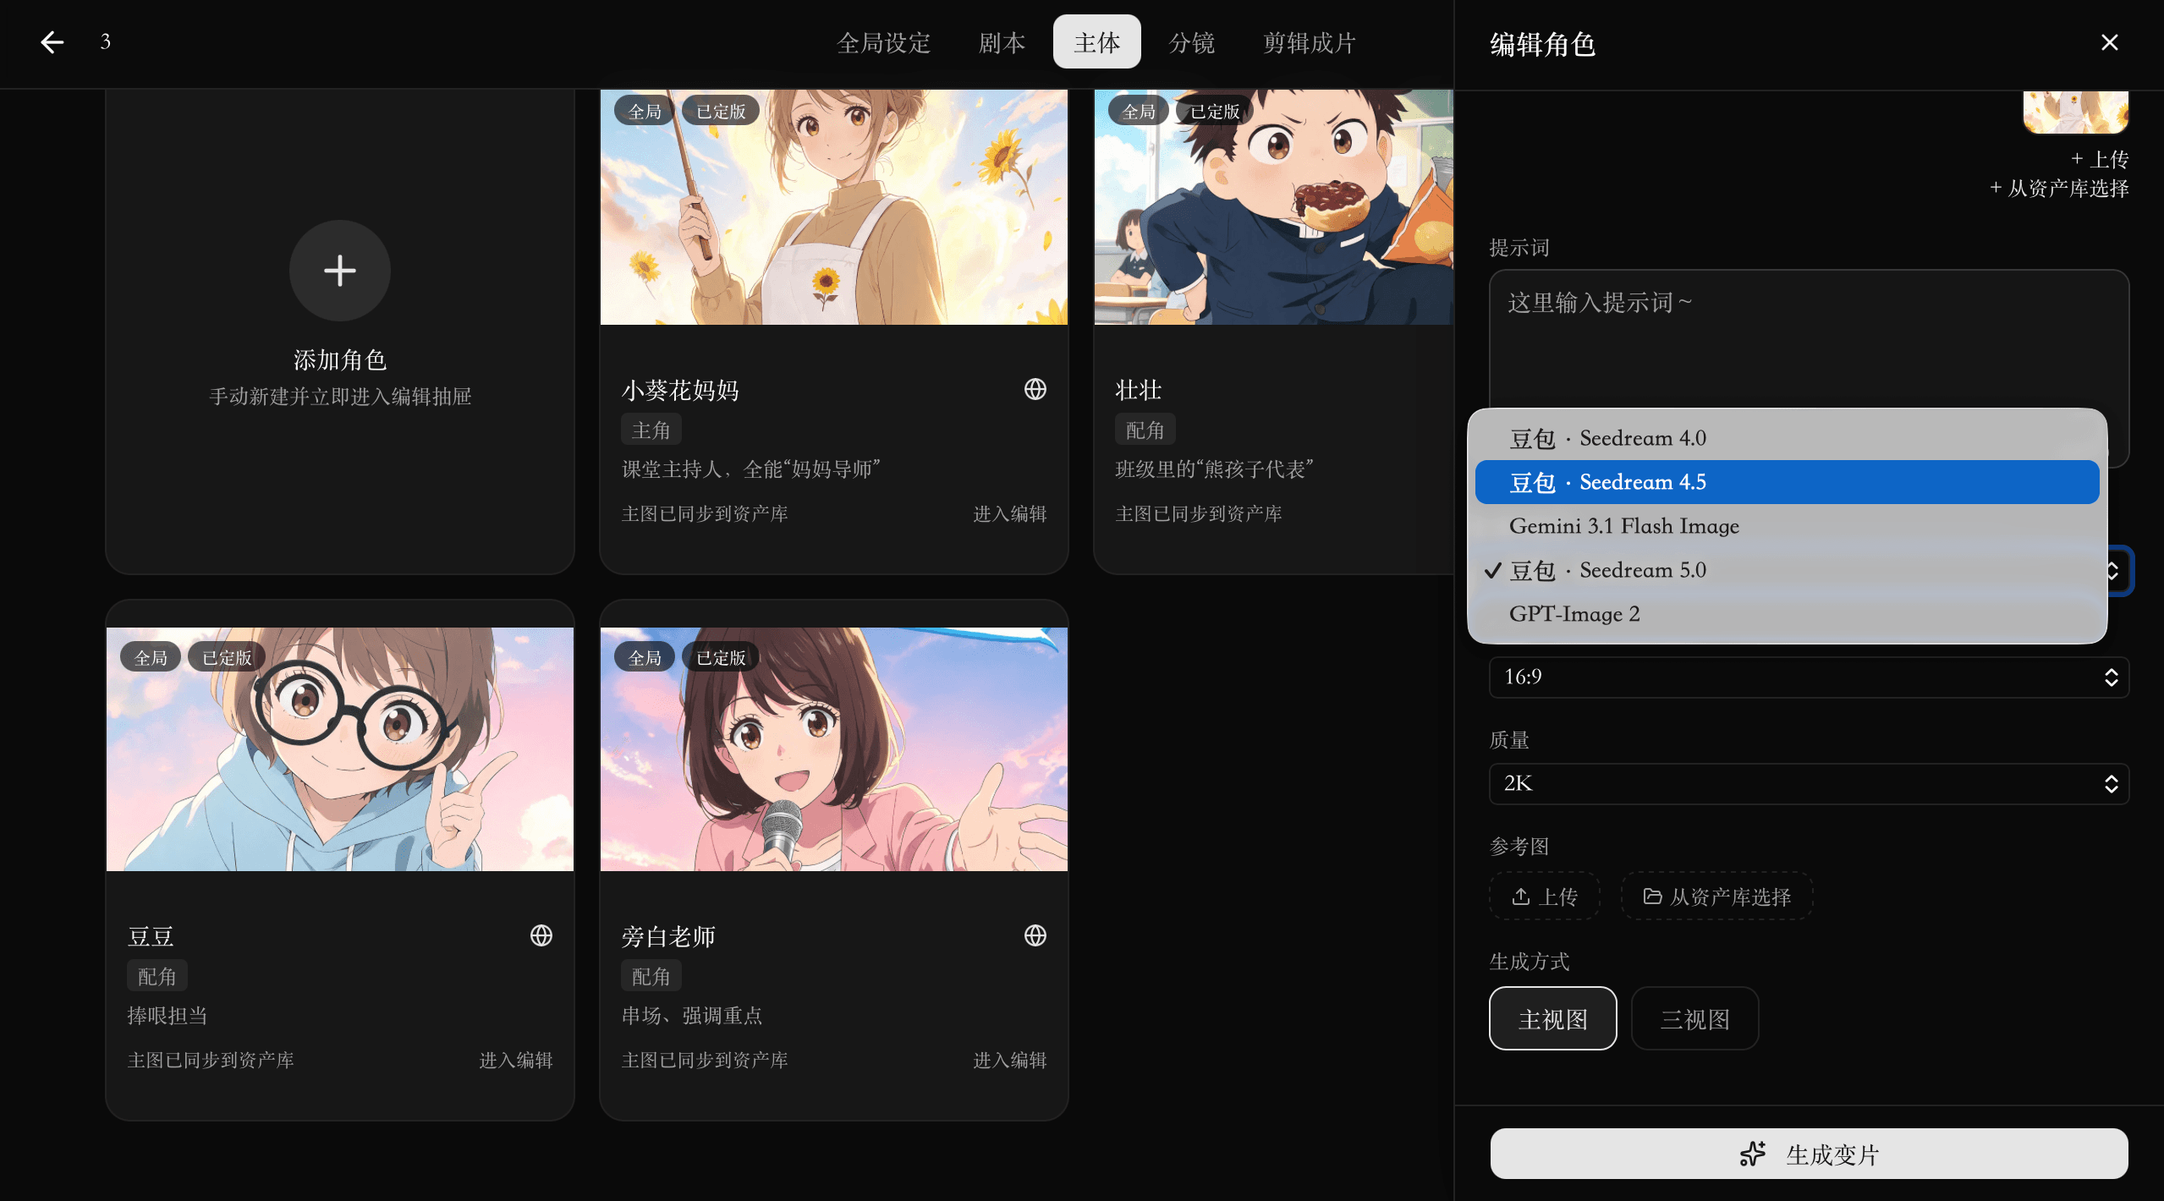Screen dimensions: 2164x1201
Task: Click 已定版 badge on 壮壮 image
Action: [1215, 111]
